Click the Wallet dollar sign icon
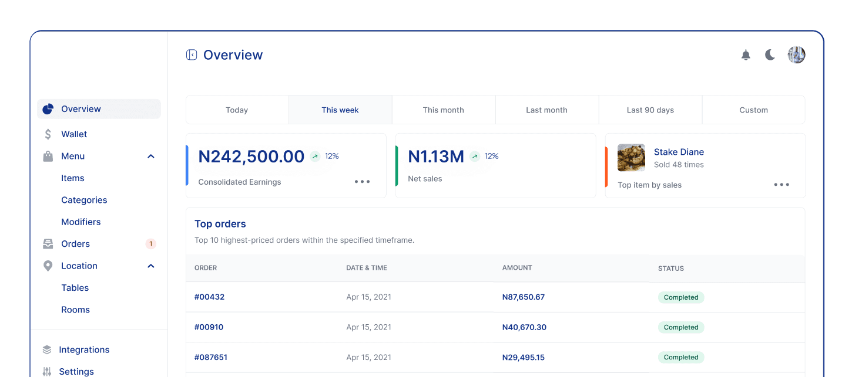 [x=48, y=134]
